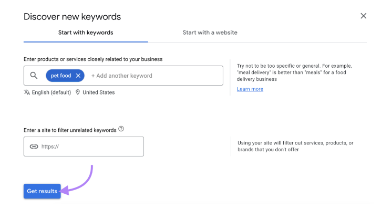Click the Discover new keywords heading
Image resolution: width=392 pixels, height=209 pixels.
click(x=72, y=17)
